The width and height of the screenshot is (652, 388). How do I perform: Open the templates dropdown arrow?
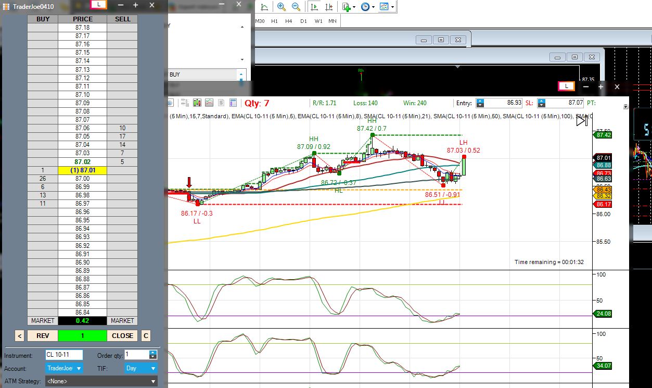coord(392,7)
